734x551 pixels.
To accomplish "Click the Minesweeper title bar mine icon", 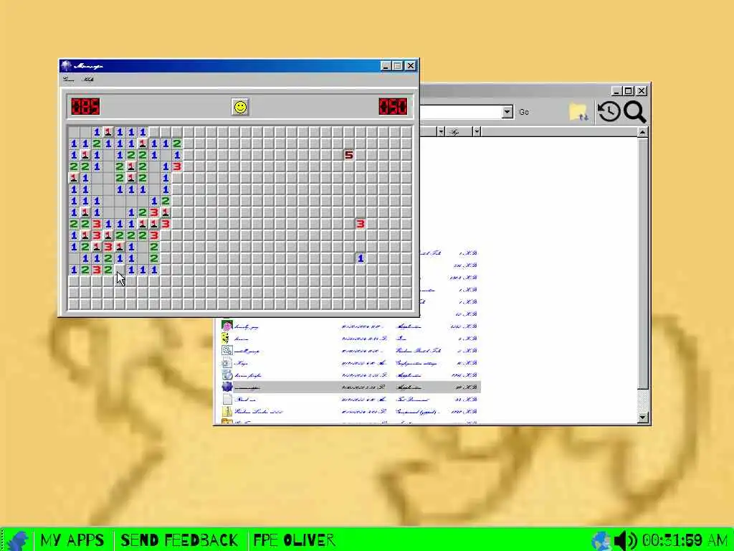I will point(67,65).
